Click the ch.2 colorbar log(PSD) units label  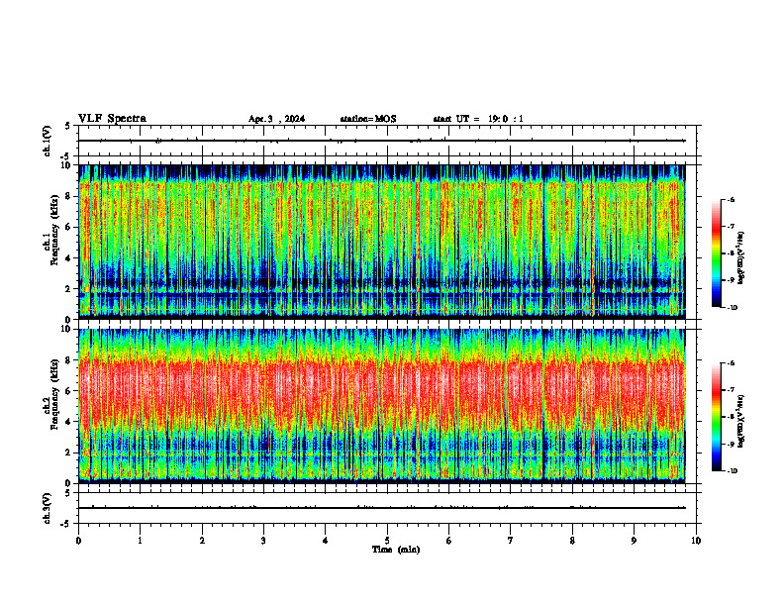(x=741, y=420)
